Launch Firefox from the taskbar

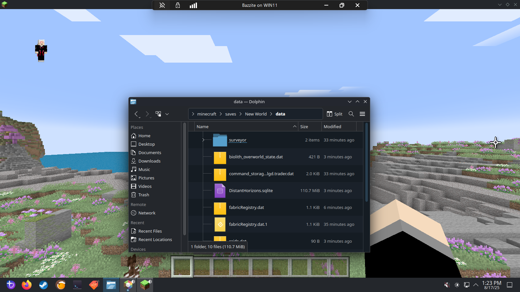27,285
